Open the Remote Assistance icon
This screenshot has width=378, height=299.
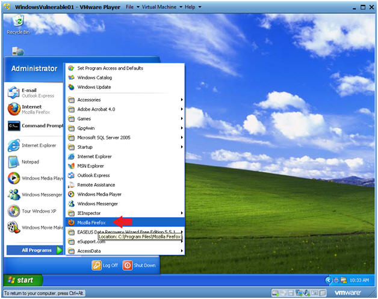(71, 185)
